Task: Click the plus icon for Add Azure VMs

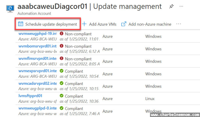Action: click(x=84, y=24)
